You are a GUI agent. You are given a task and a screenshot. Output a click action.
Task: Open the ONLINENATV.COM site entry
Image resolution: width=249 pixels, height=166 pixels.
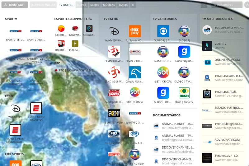(223, 62)
